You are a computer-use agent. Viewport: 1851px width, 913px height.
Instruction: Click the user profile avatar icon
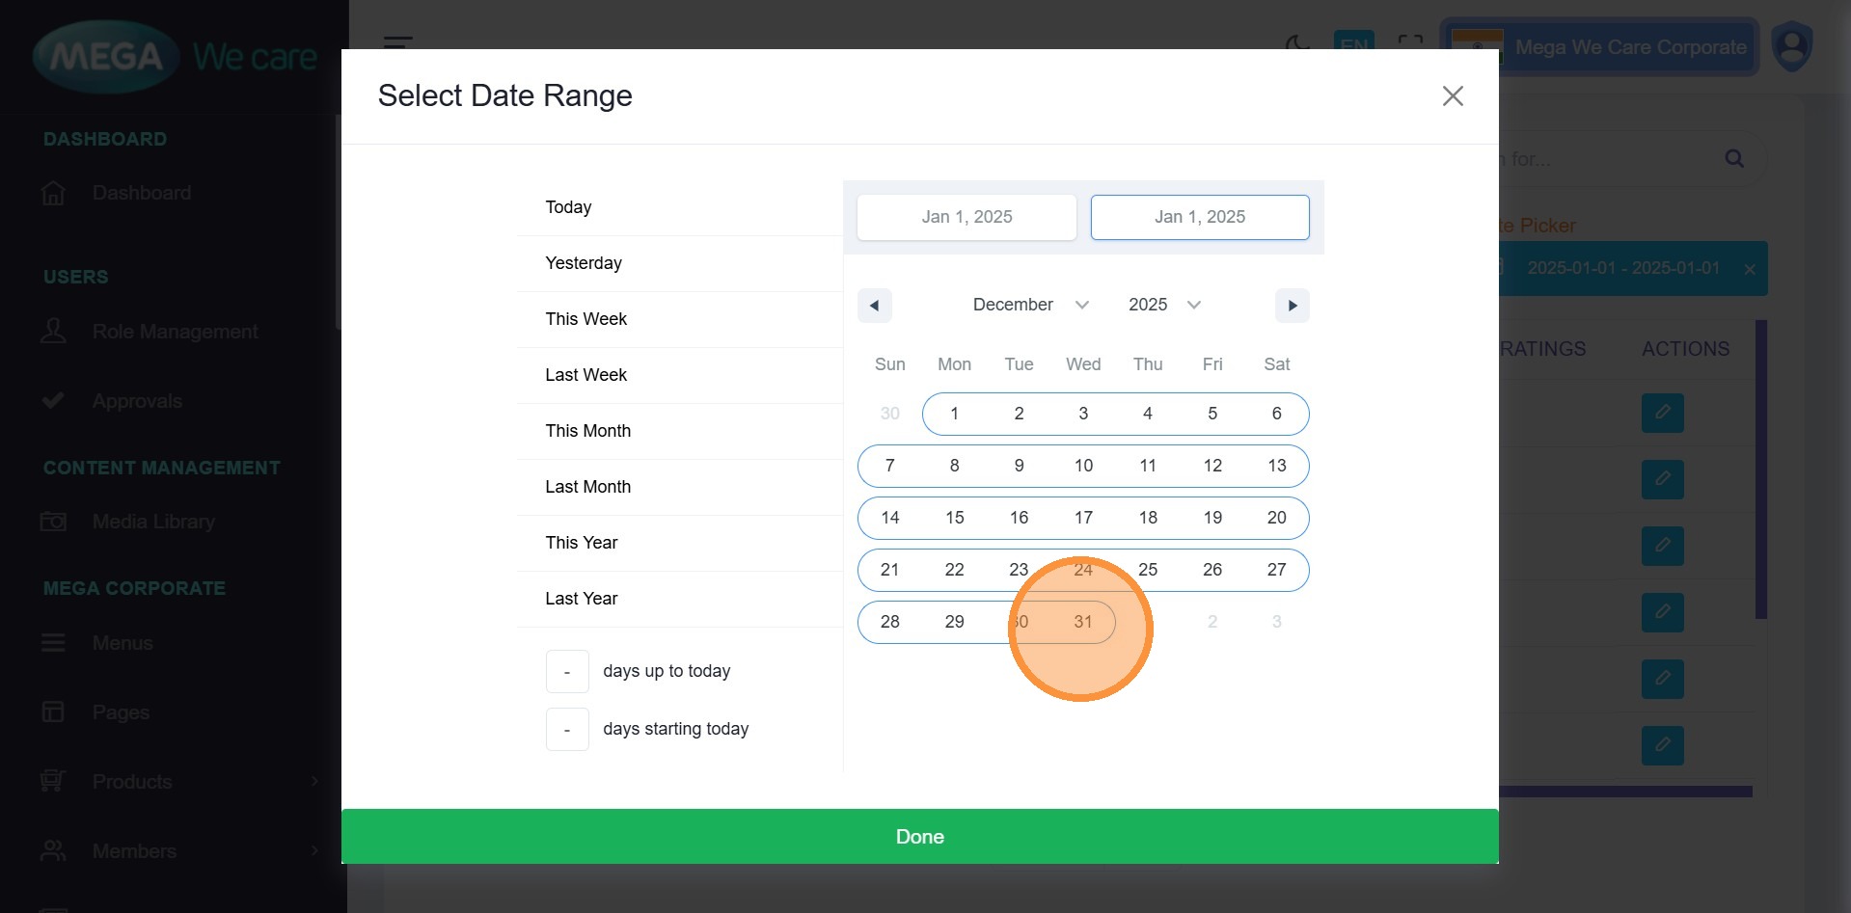(1791, 47)
